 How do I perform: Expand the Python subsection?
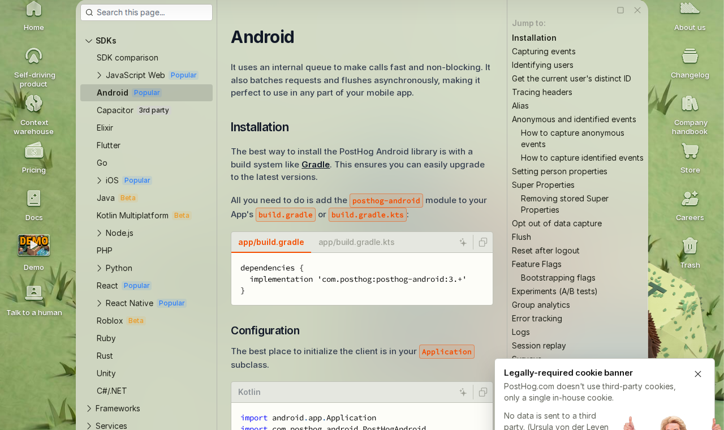coord(100,268)
